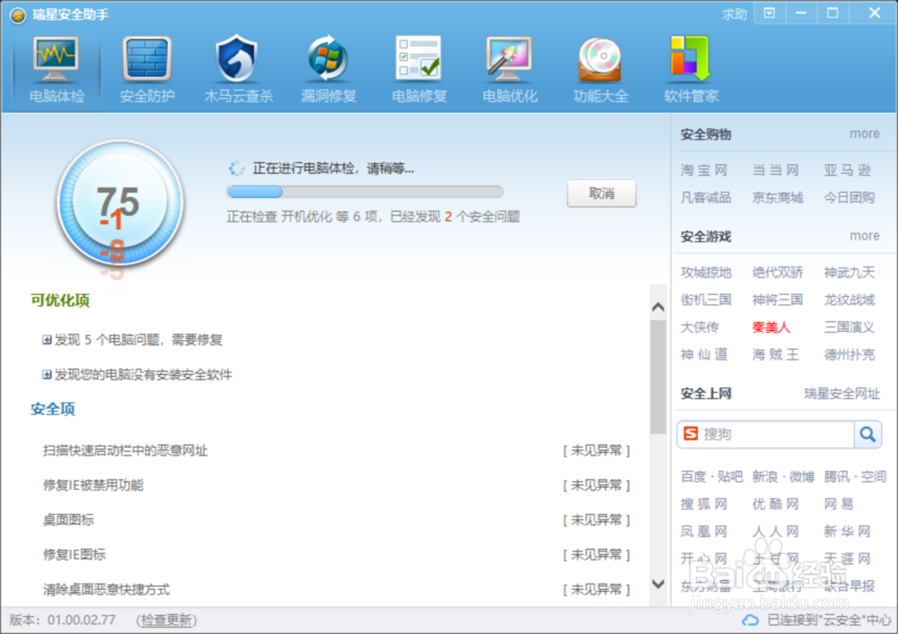Select 扫描快速启动栏中的恶意网址 row
Image resolution: width=898 pixels, height=634 pixels.
click(336, 450)
